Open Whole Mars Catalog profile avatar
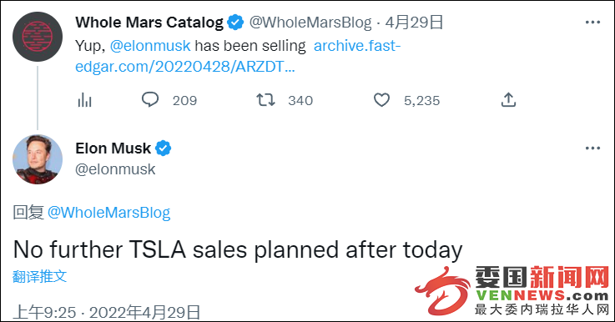Viewport: 615px width, 322px height. [38, 37]
